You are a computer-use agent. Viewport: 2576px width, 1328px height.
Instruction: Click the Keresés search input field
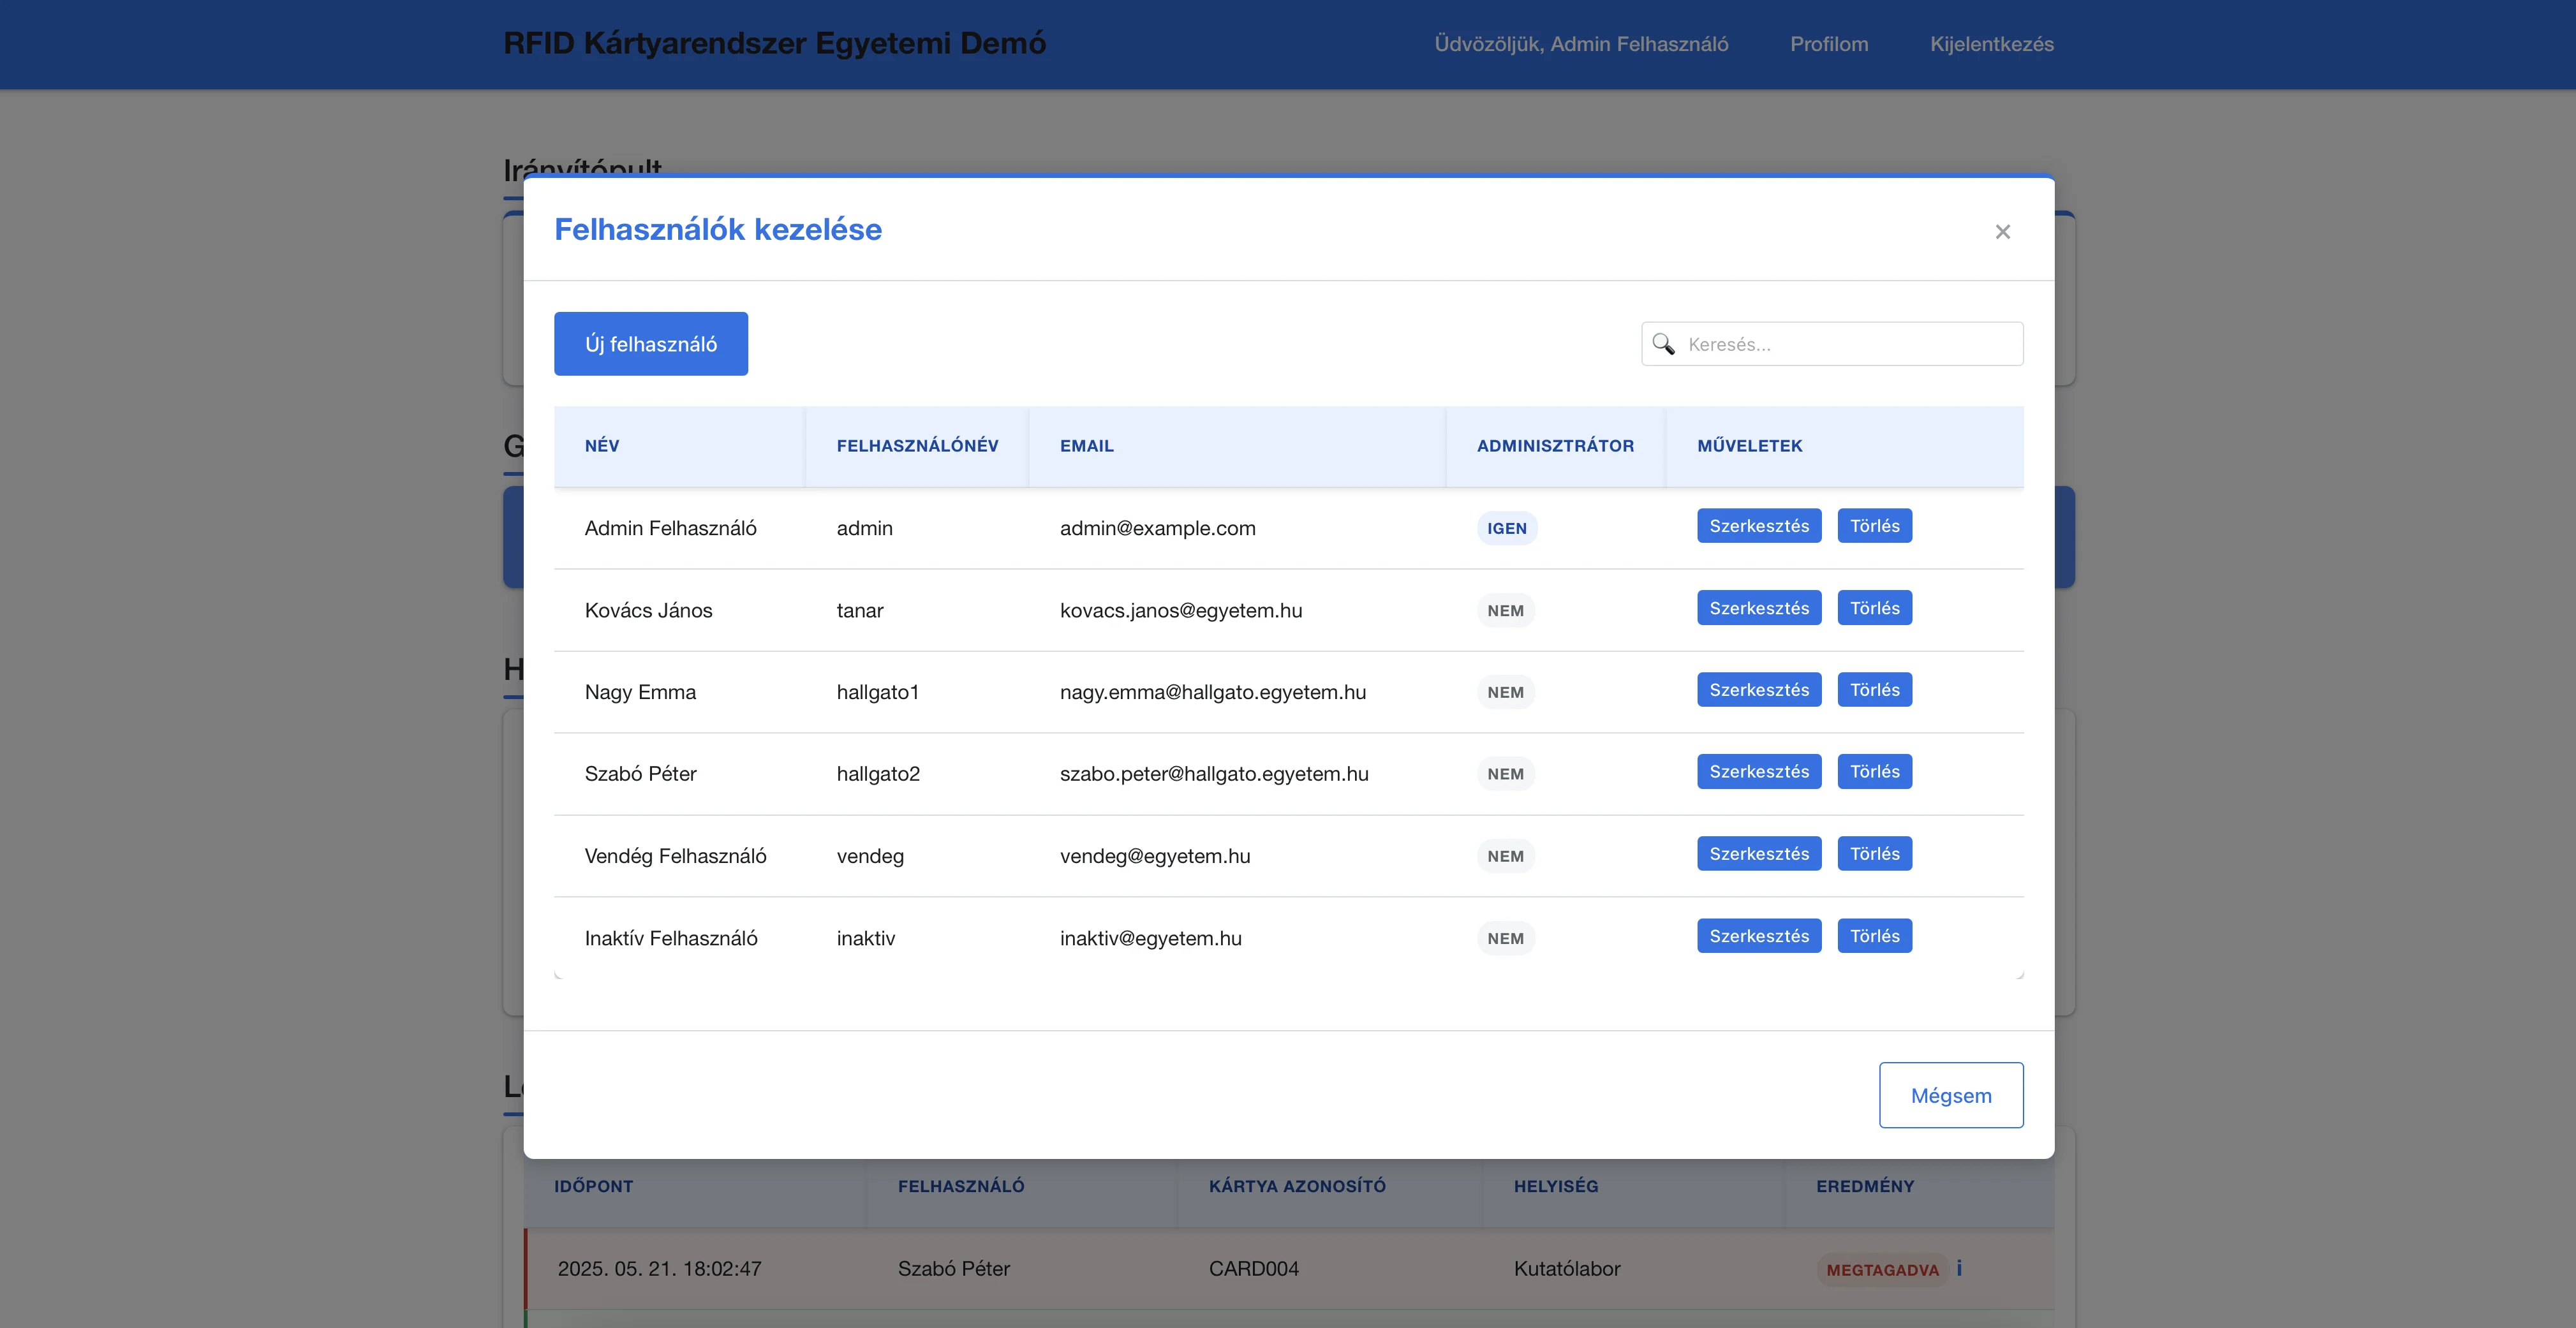click(1832, 344)
